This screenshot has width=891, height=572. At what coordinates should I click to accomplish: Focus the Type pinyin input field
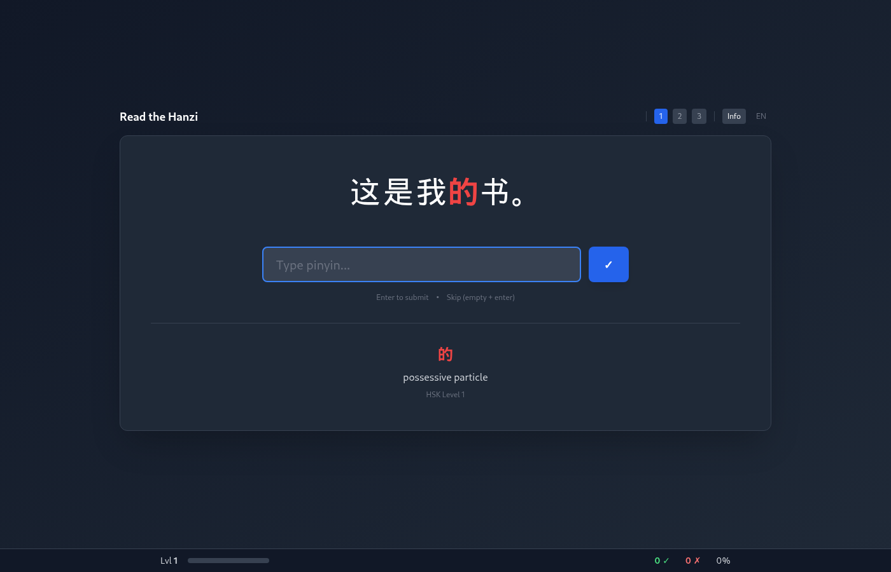point(421,264)
